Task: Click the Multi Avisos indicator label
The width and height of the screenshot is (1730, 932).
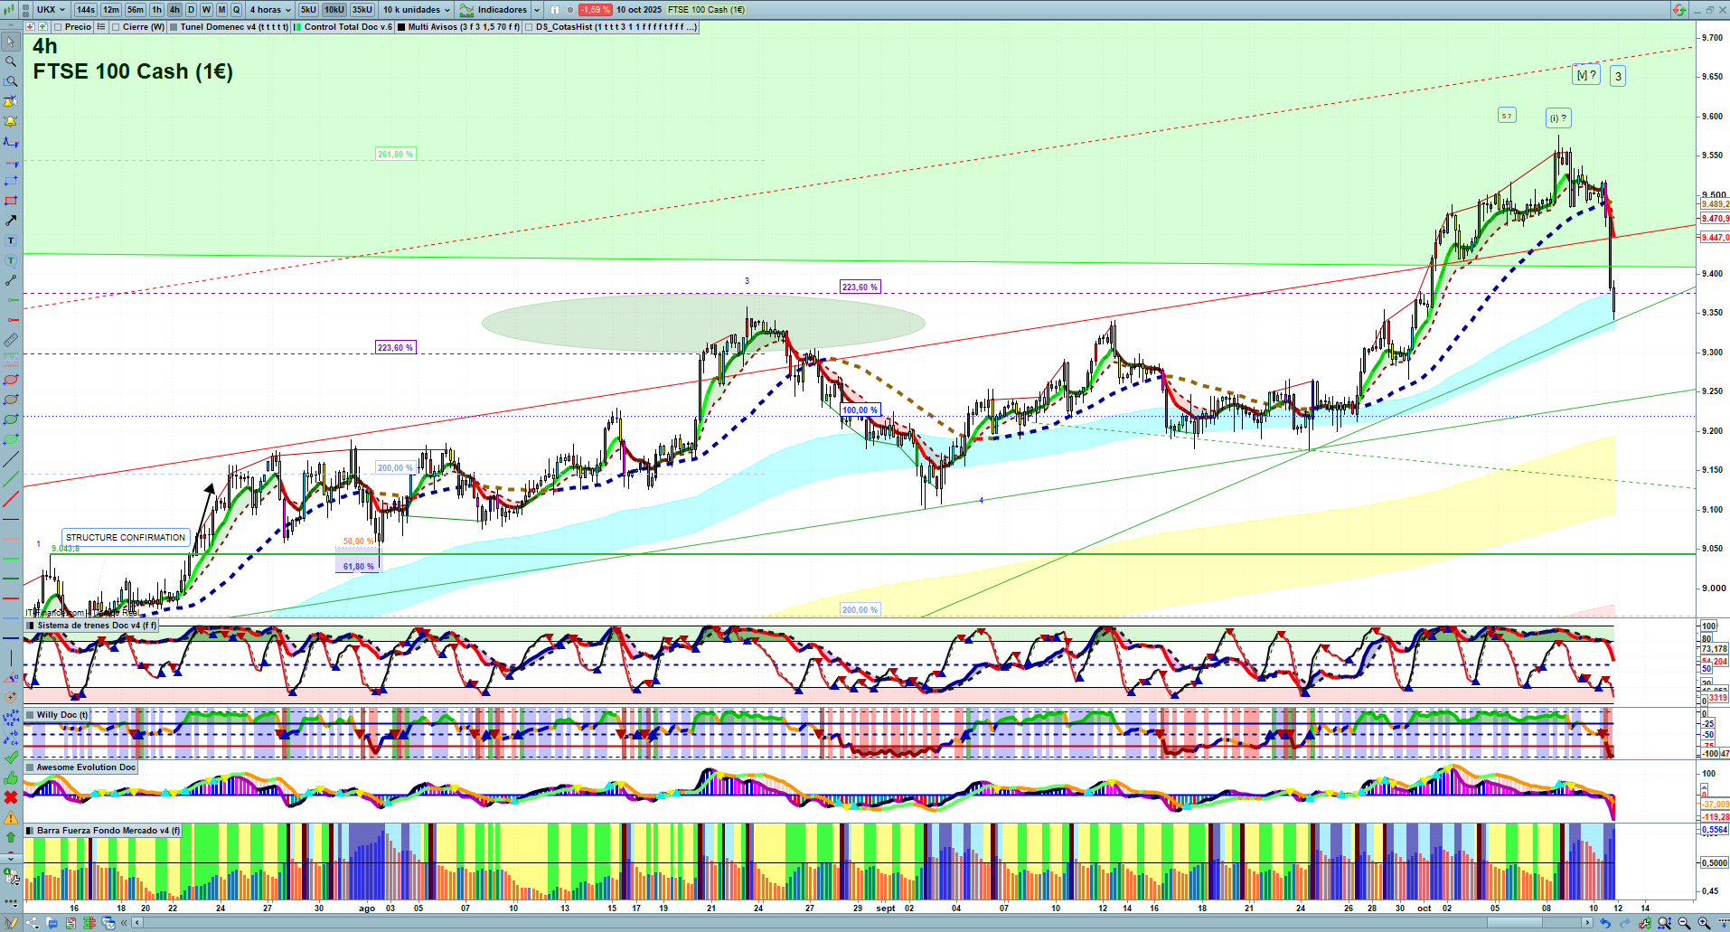Action: (x=465, y=27)
